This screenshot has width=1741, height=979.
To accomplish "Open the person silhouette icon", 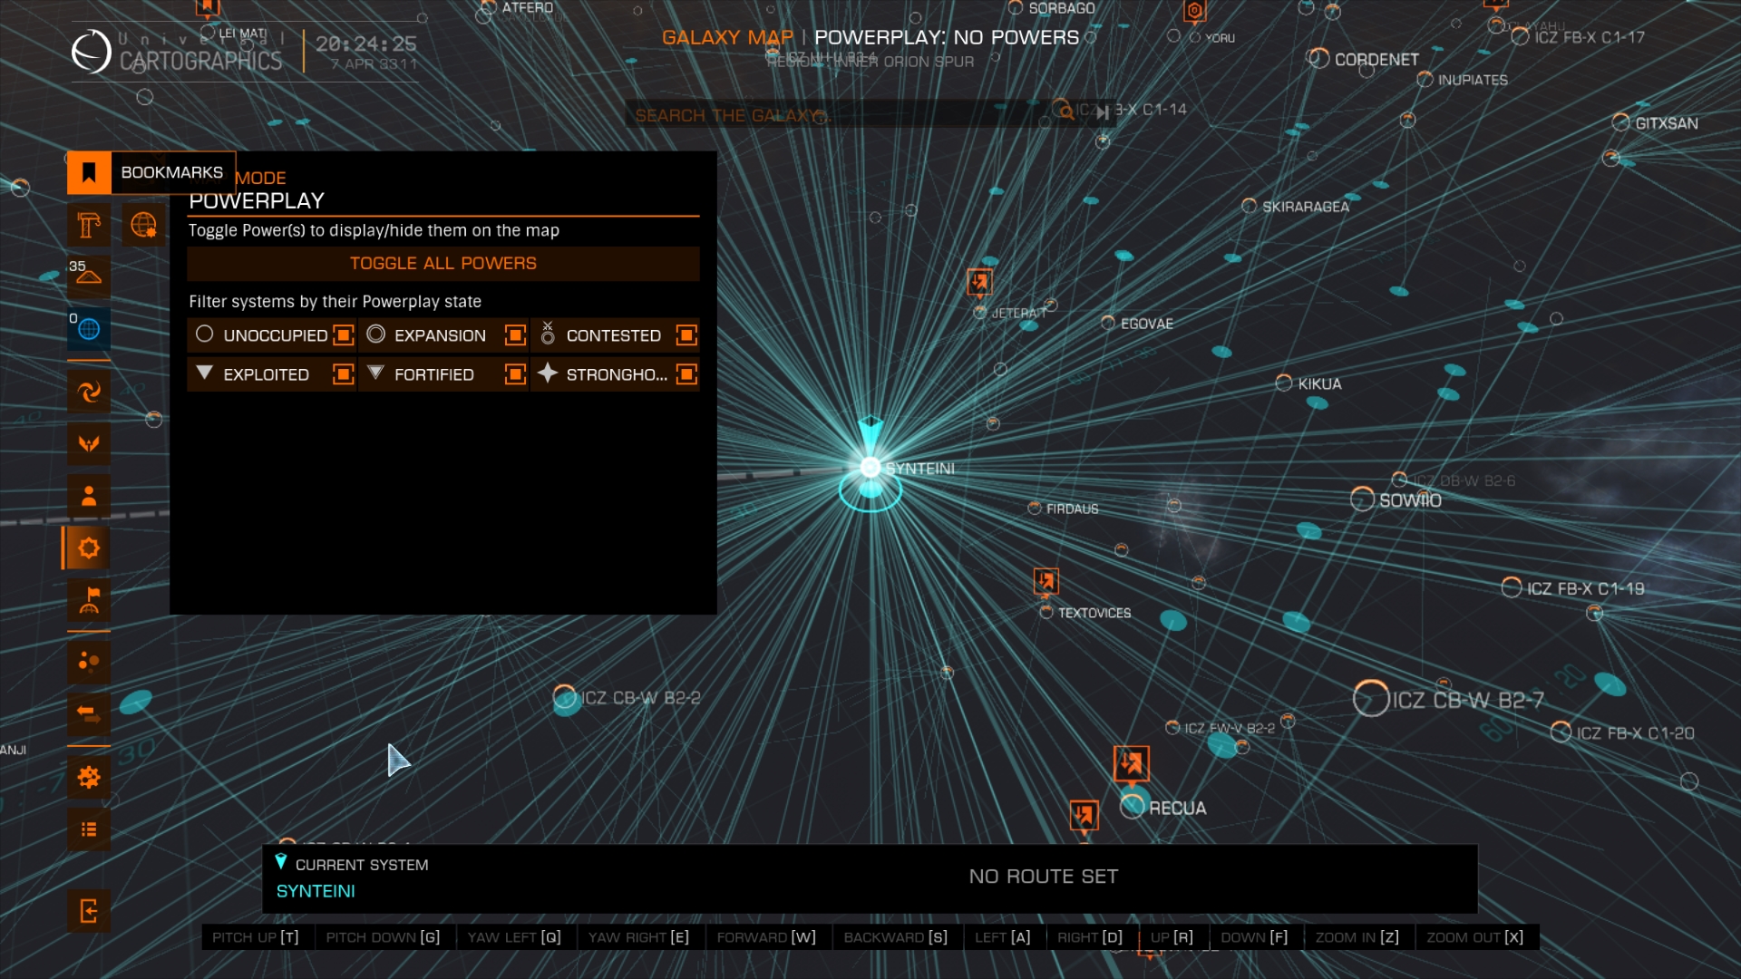I will point(89,496).
